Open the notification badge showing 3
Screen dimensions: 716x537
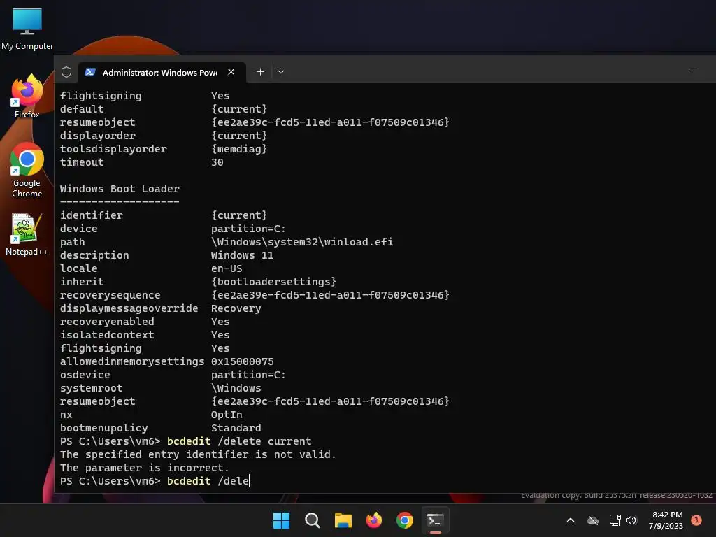tap(696, 520)
